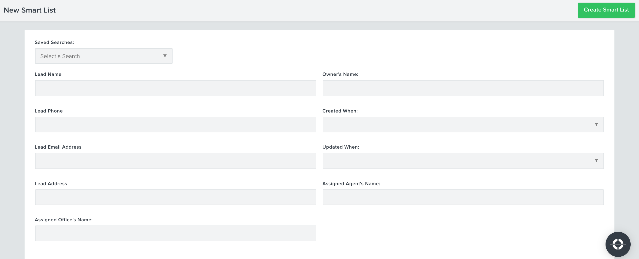Expand the Created When dropdown
639x259 pixels.
pyautogui.click(x=463, y=125)
